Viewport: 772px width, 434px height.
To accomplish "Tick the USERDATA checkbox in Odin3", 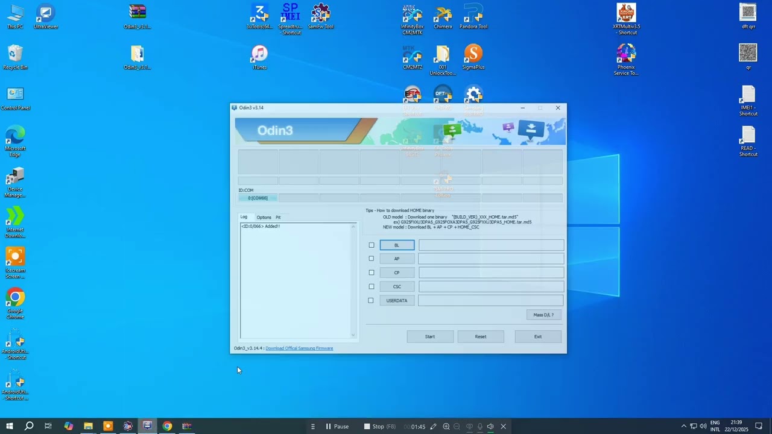I will (371, 300).
